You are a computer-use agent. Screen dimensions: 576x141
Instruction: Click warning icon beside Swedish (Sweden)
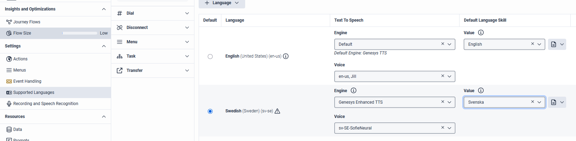277,111
